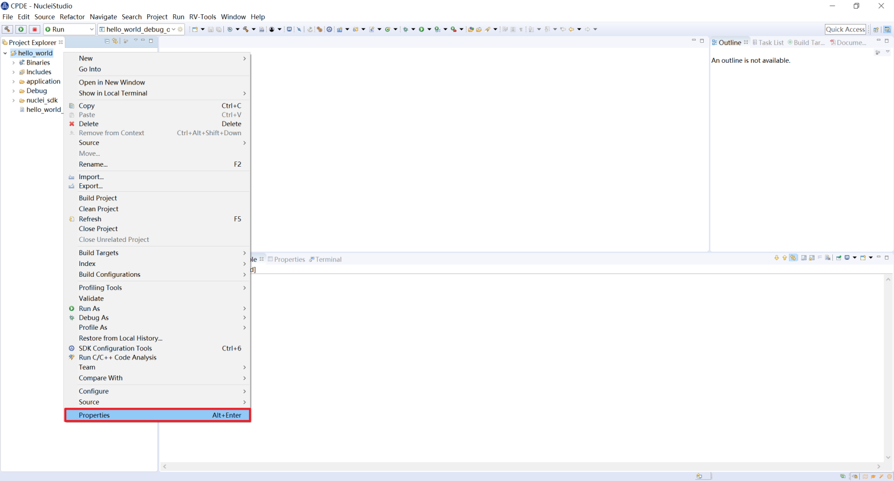Switch to the Terminal tab
This screenshot has width=894, height=481.
point(328,259)
